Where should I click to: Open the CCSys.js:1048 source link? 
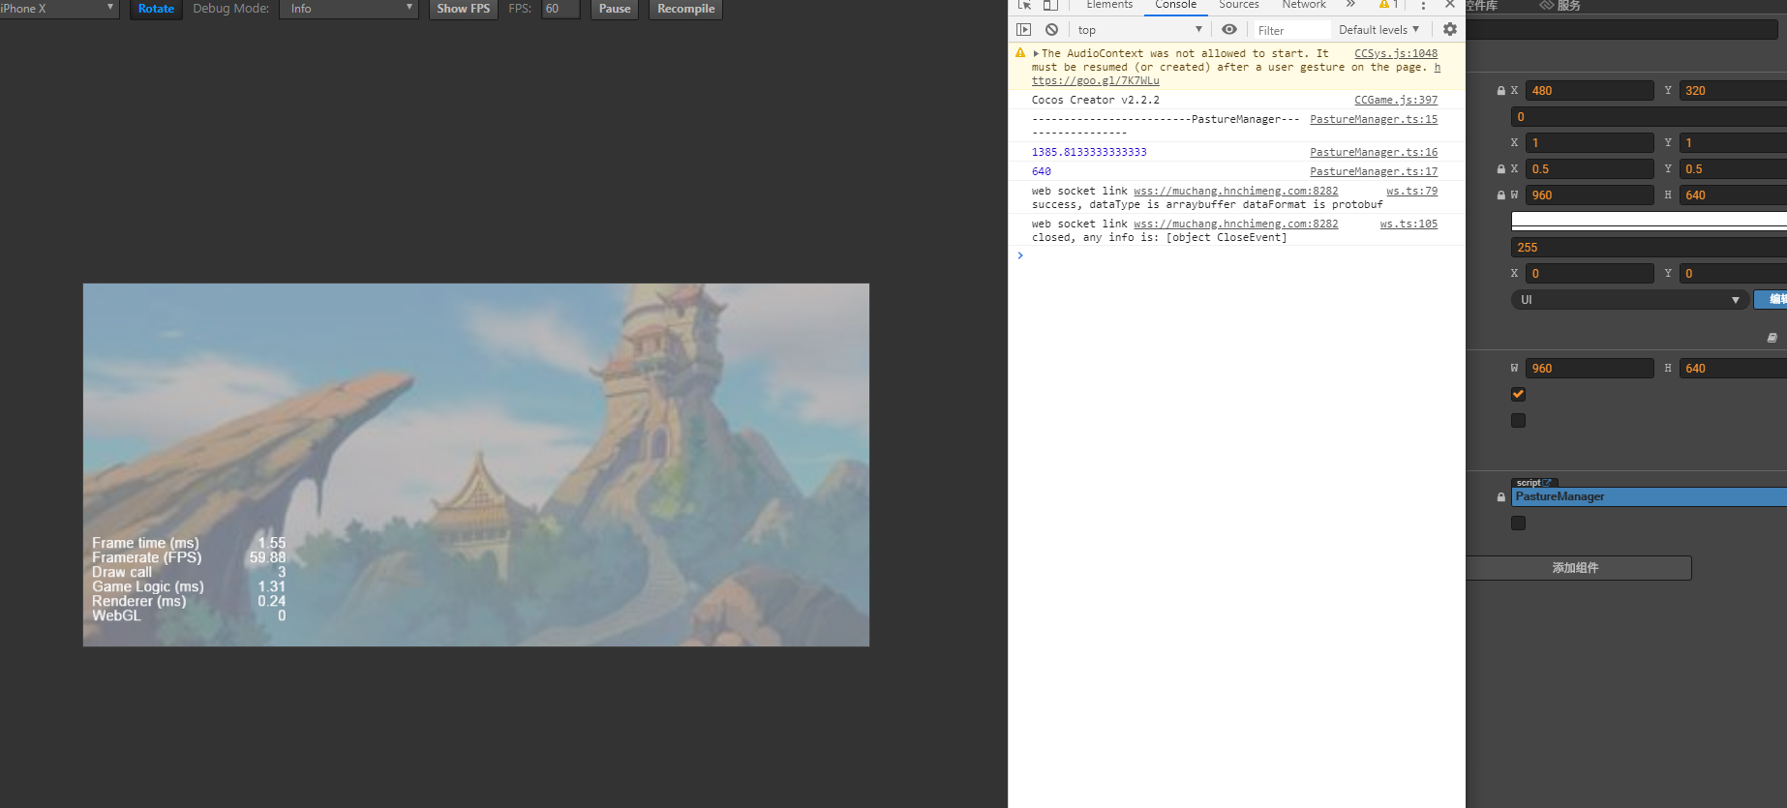[x=1396, y=54]
